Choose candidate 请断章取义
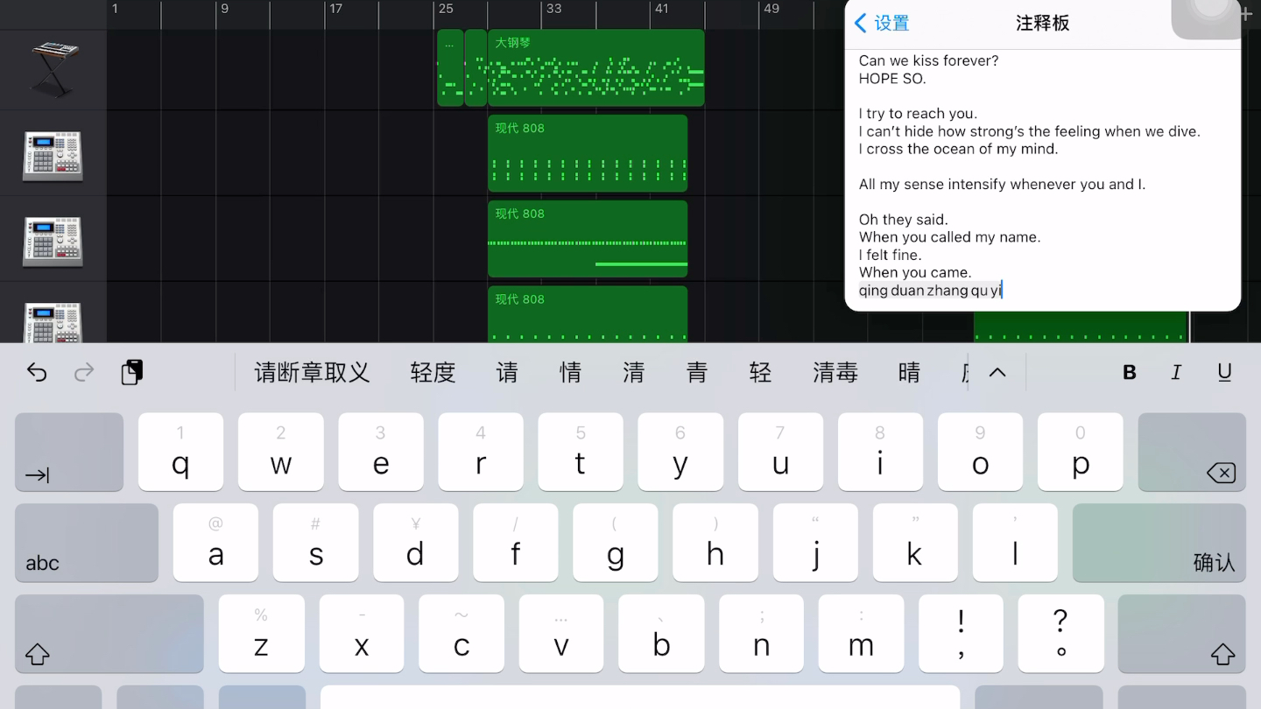This screenshot has width=1261, height=709. [312, 373]
